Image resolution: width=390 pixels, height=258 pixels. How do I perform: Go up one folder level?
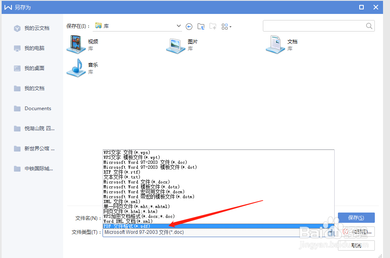click(201, 26)
